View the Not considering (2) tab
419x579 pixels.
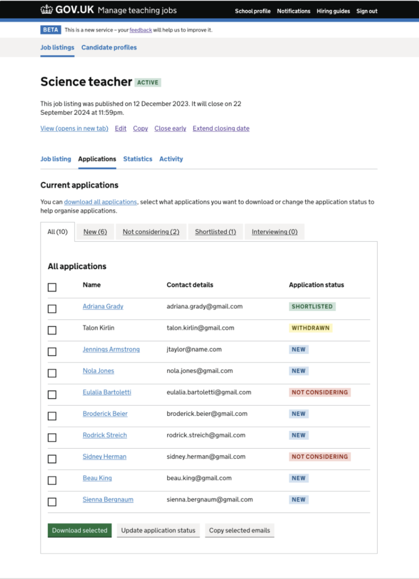coord(151,232)
